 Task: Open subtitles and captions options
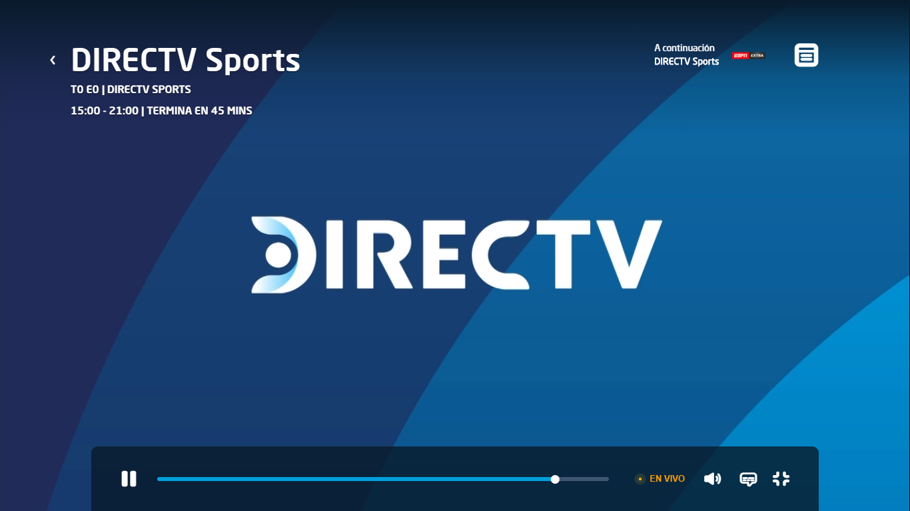(x=748, y=478)
